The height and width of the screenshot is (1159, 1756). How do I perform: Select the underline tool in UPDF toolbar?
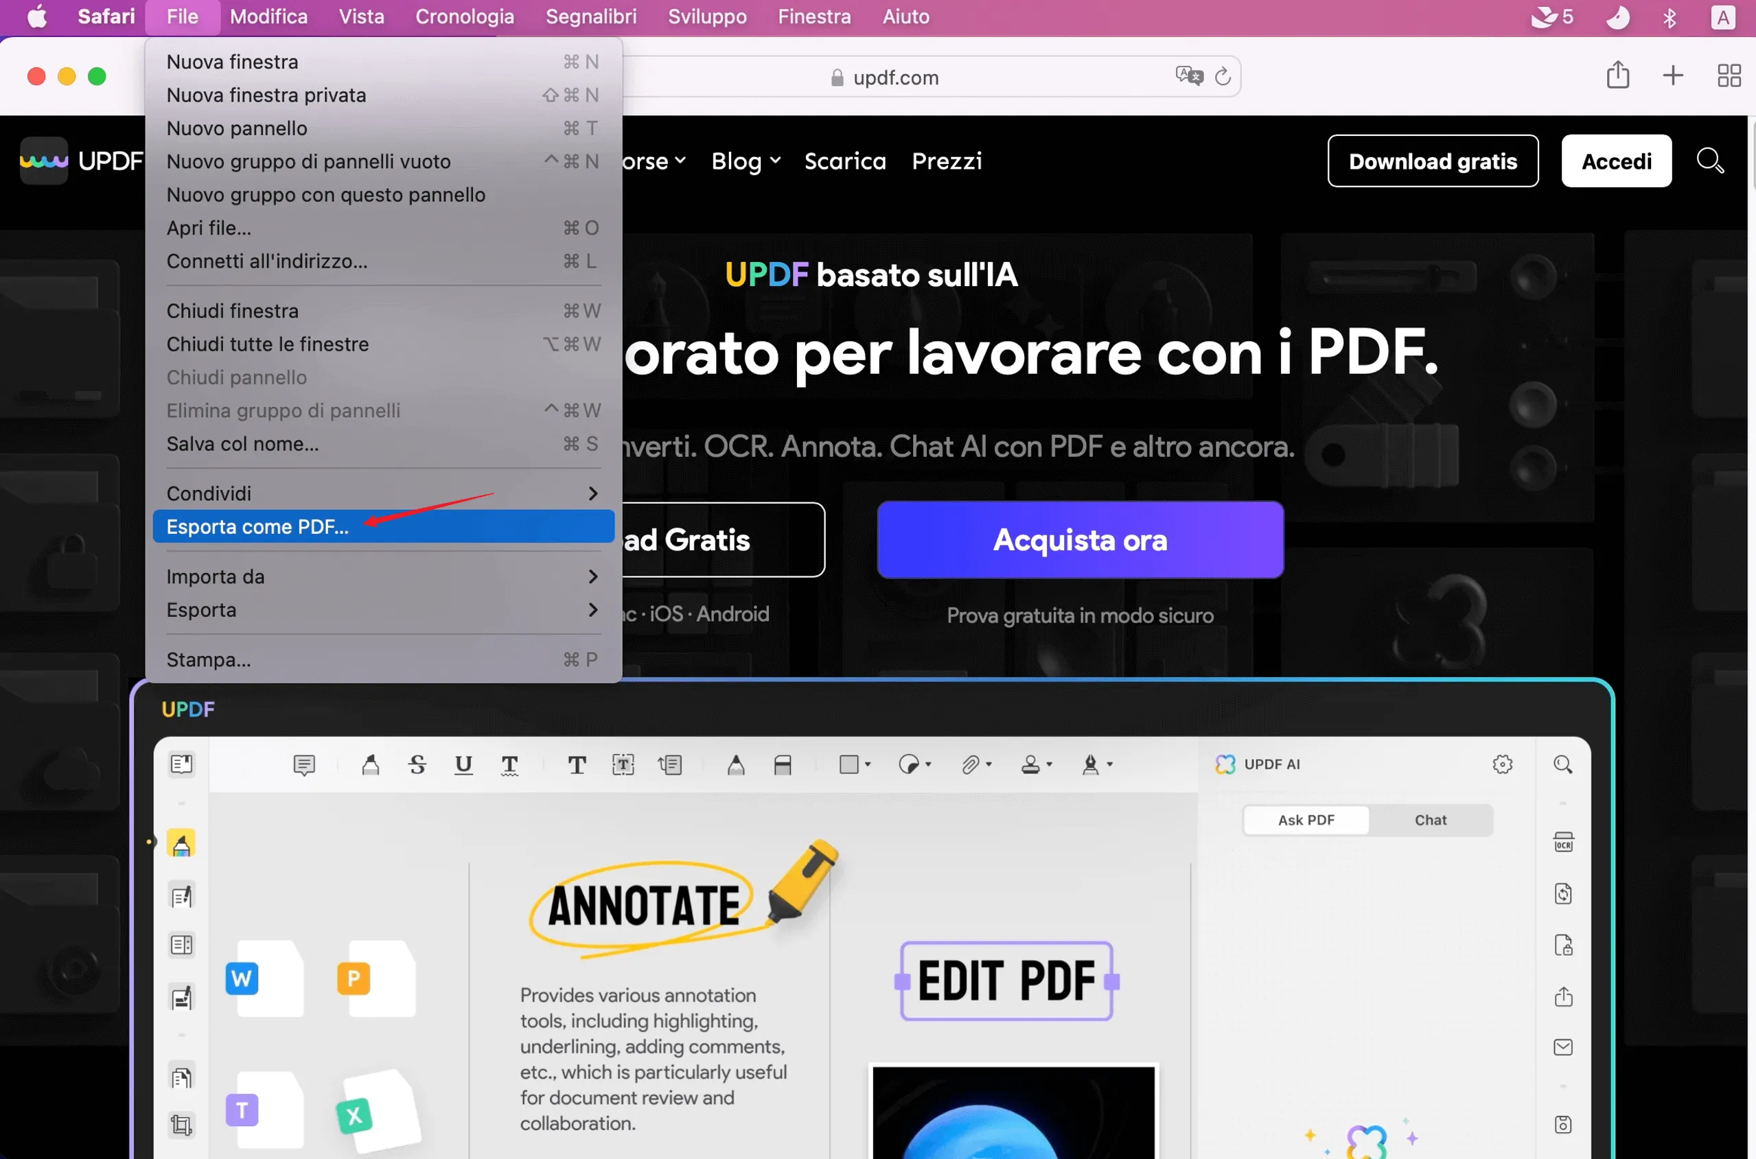pos(463,764)
